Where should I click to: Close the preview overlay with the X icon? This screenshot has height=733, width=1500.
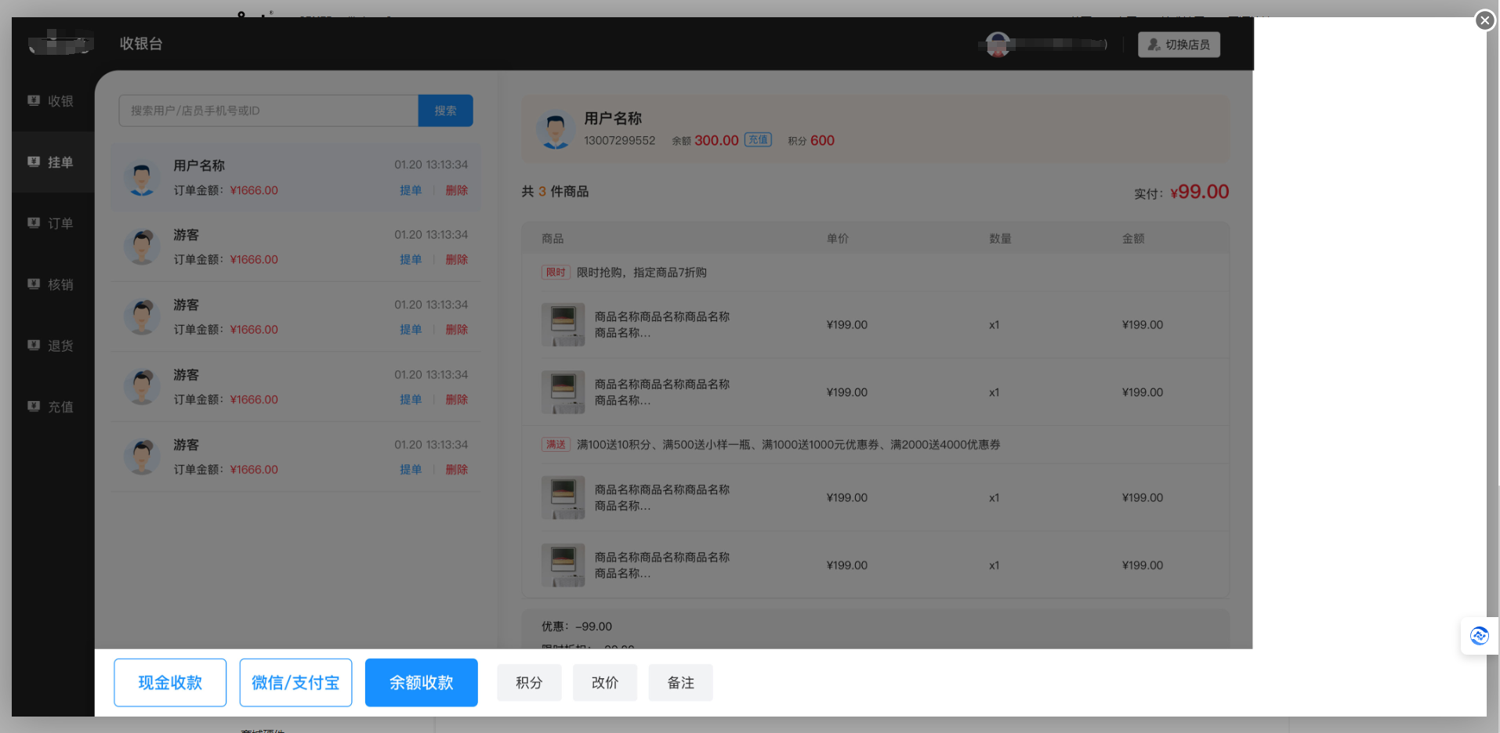1484,20
